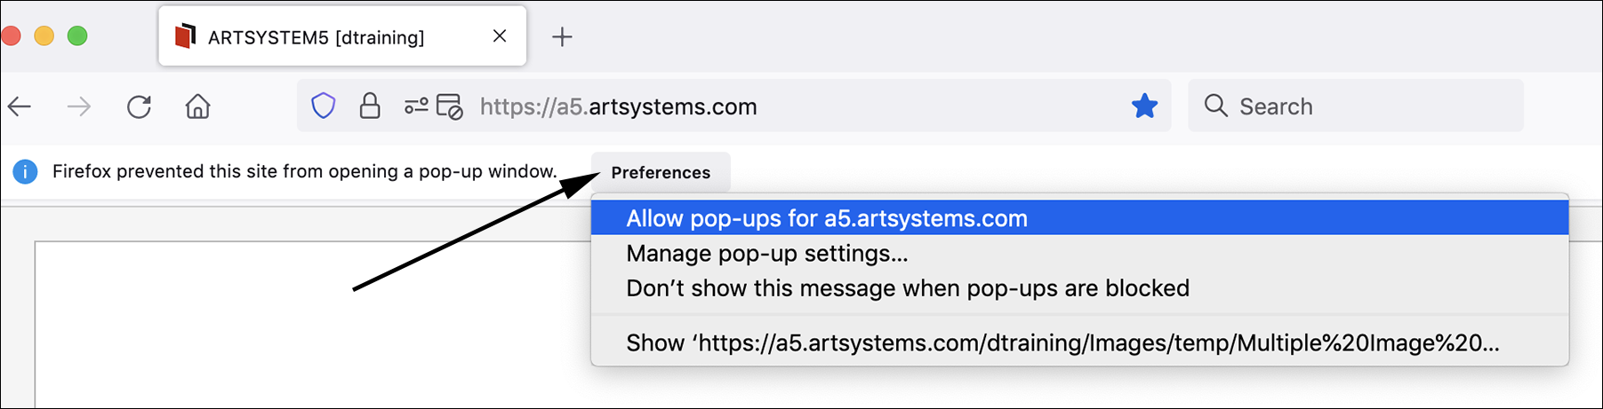
Task: Open the Firefox home page icon
Action: click(x=197, y=106)
